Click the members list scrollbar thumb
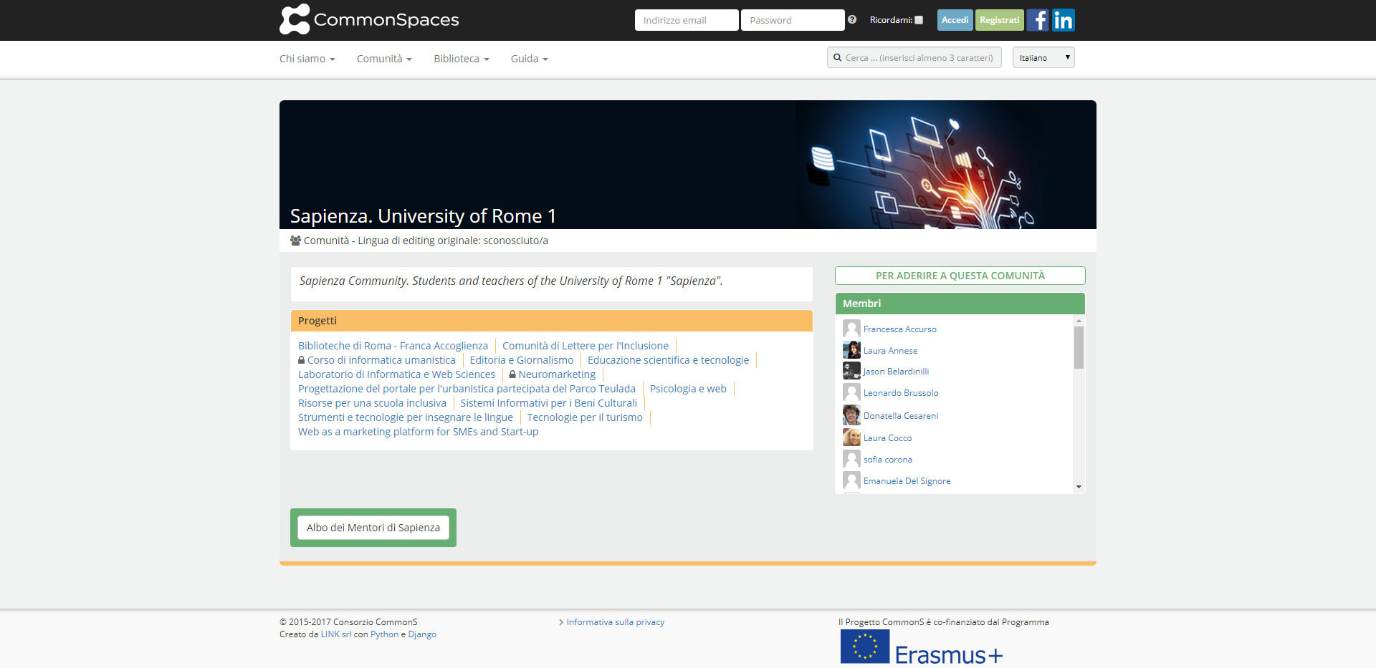Screen dimensions: 1376x668 (x=1079, y=347)
